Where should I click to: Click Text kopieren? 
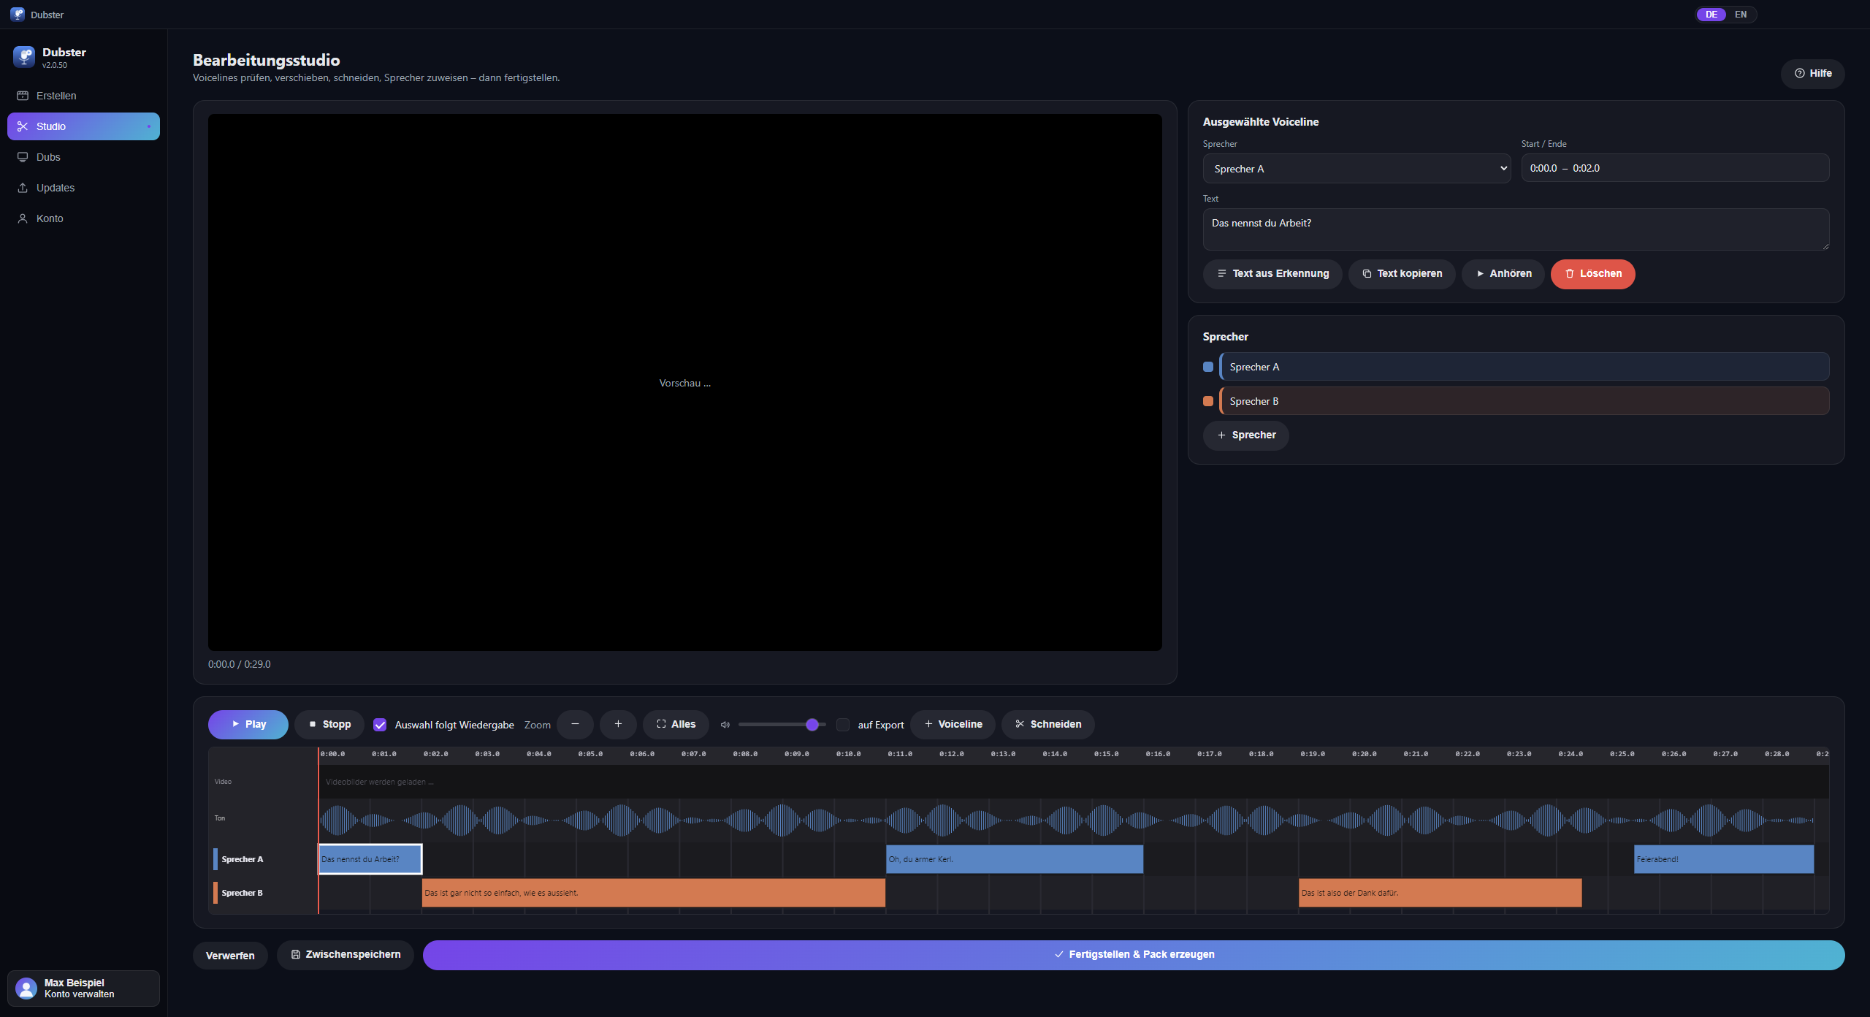click(x=1402, y=274)
